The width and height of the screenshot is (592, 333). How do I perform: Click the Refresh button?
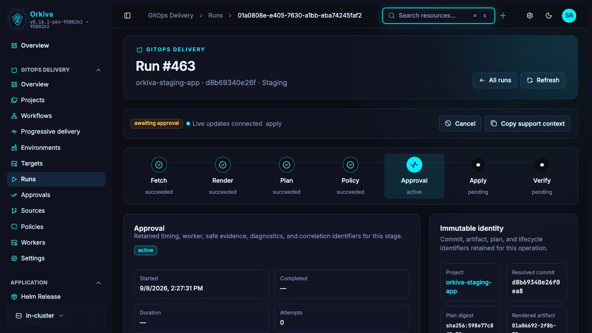(x=543, y=80)
